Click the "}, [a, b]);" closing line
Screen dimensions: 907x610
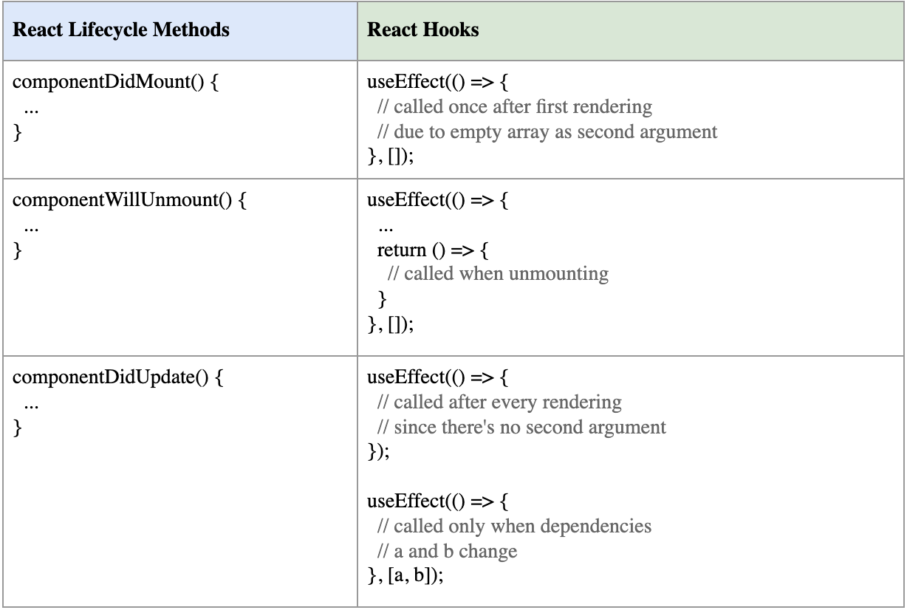(405, 576)
